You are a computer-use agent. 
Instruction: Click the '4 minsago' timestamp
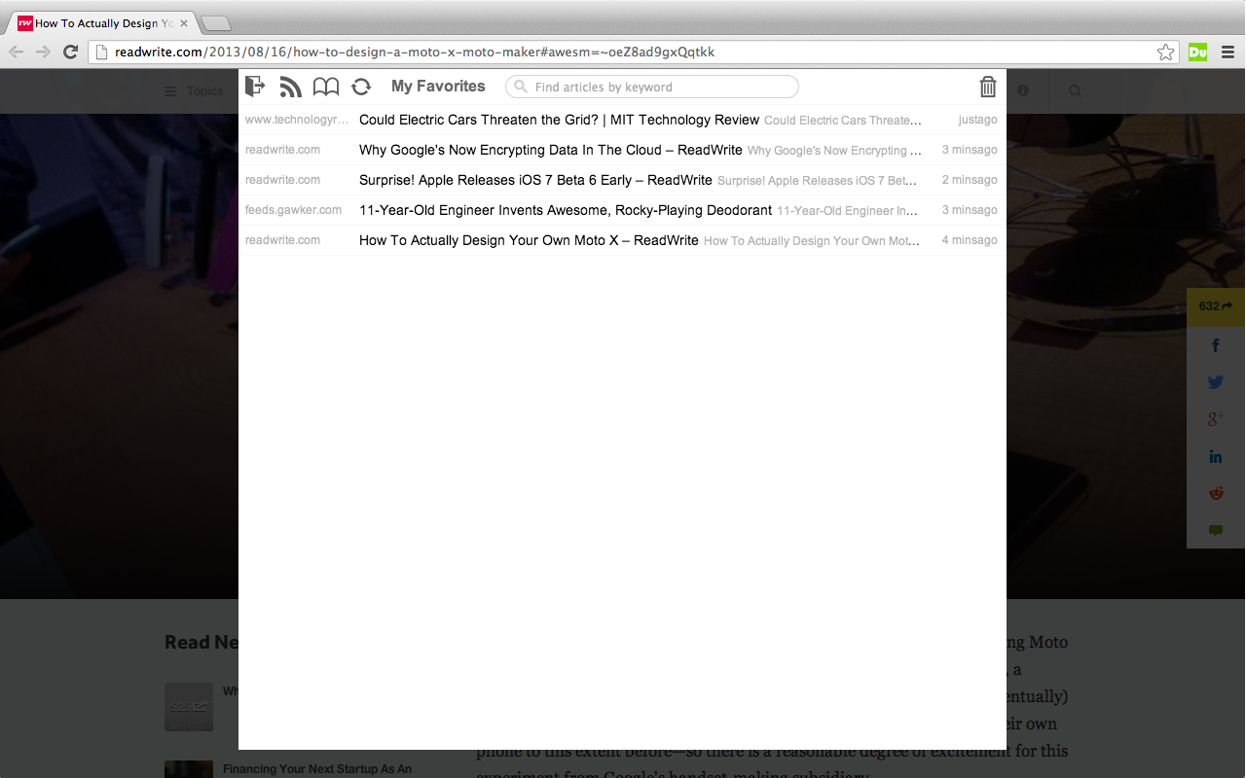click(x=970, y=240)
